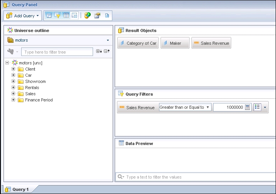This screenshot has width=276, height=194.
Task: Expand the Sales folder
Action: coord(13,93)
